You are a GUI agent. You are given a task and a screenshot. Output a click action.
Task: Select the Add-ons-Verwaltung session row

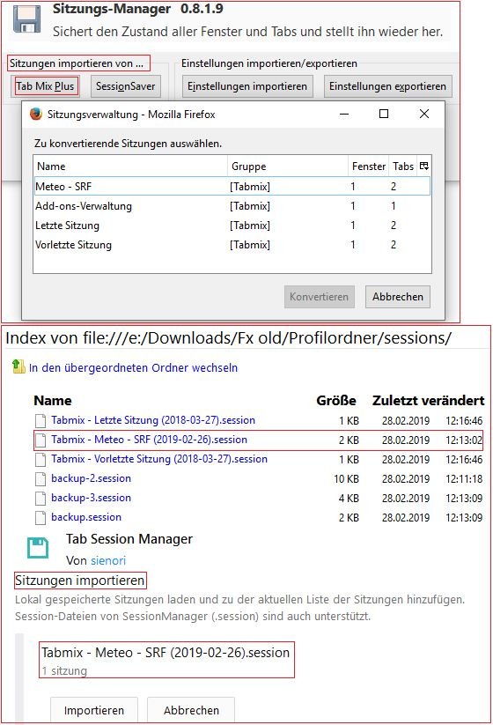click(232, 206)
